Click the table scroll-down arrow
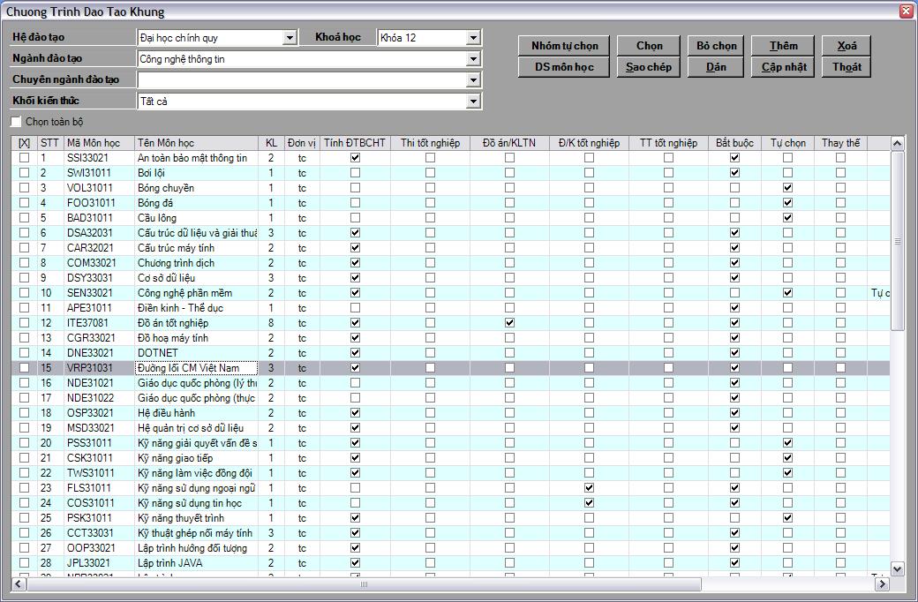The width and height of the screenshot is (918, 602). 897,568
